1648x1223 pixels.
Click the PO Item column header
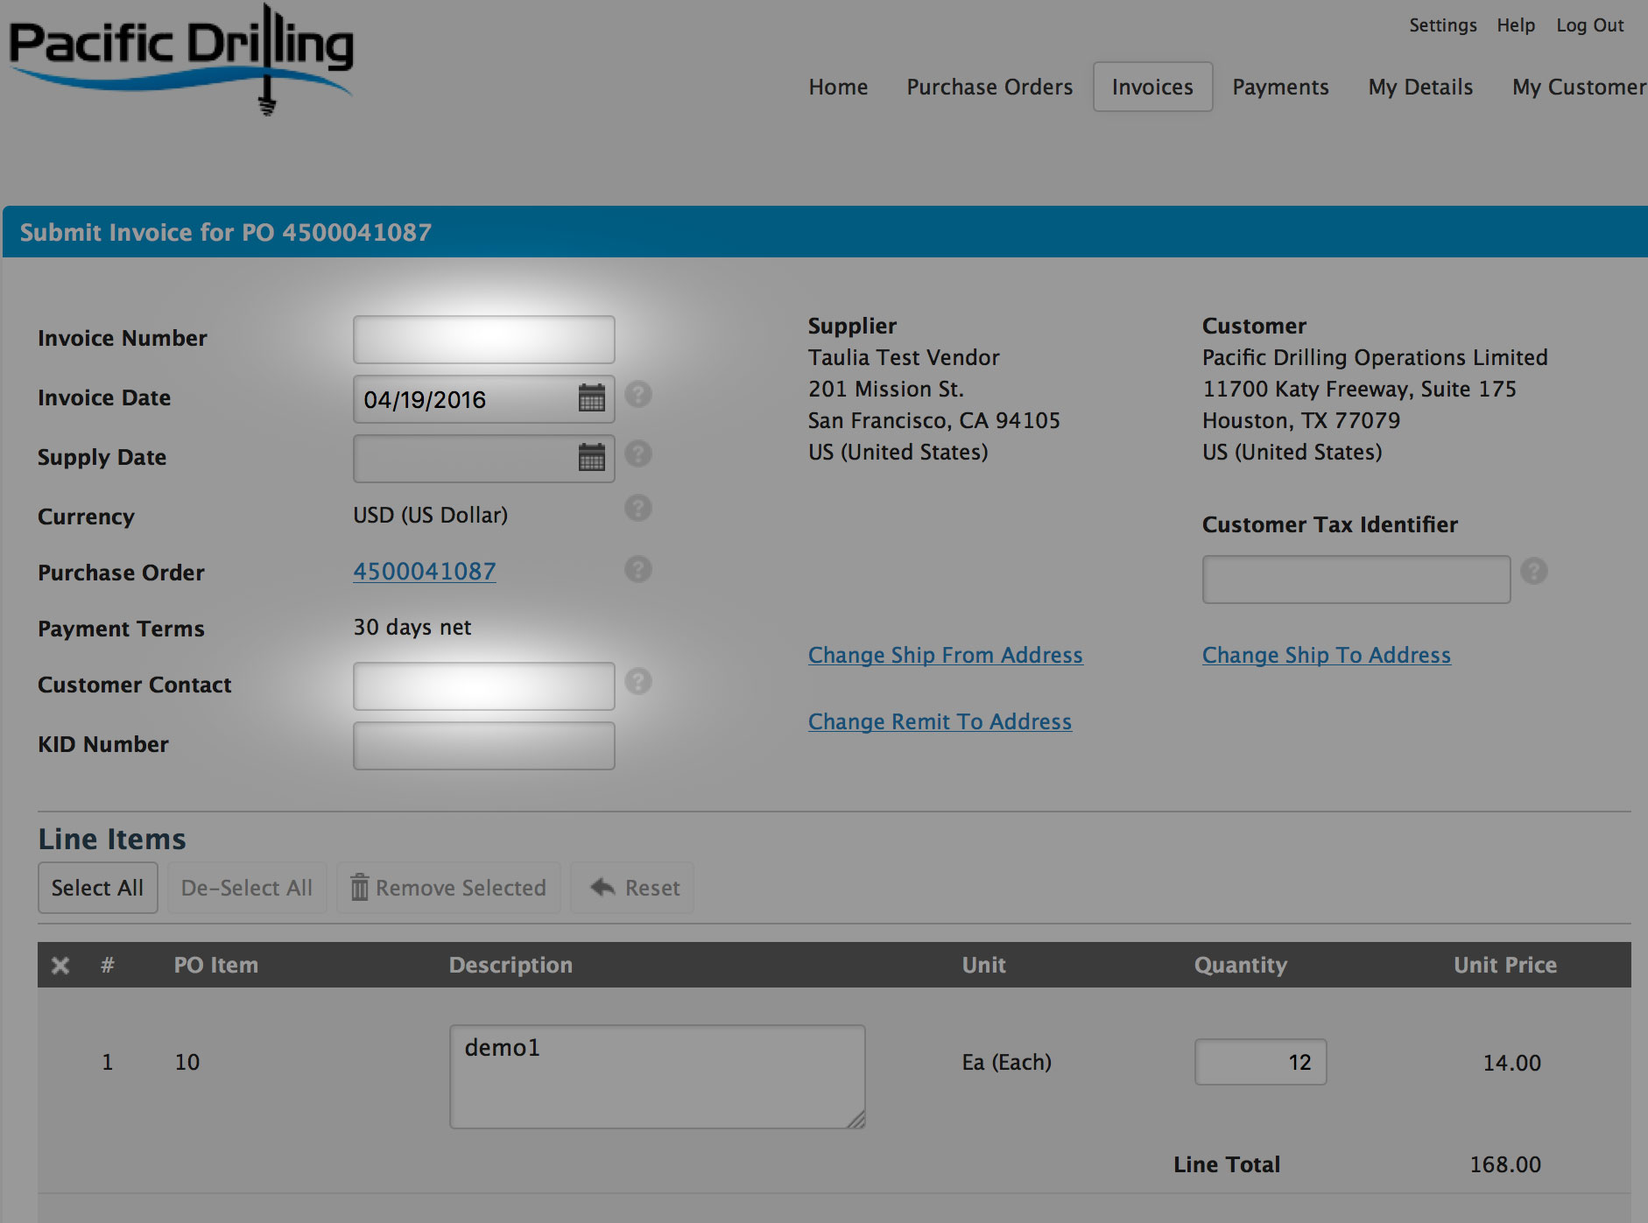tap(216, 966)
